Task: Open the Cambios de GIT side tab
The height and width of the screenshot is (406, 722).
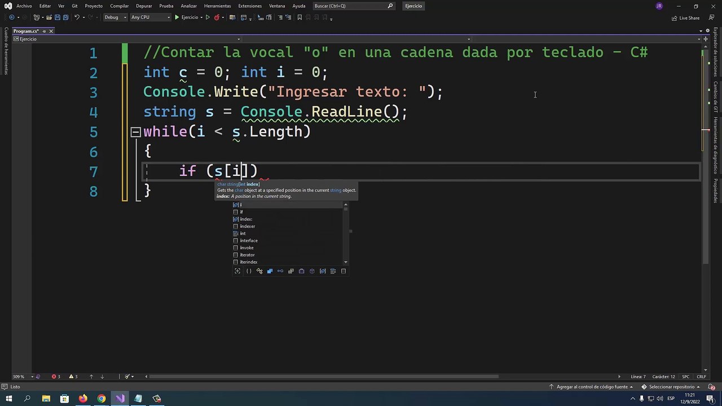Action: [x=715, y=97]
